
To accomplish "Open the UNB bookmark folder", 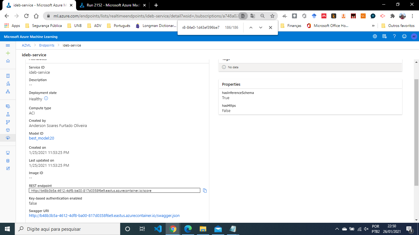I will point(74,26).
